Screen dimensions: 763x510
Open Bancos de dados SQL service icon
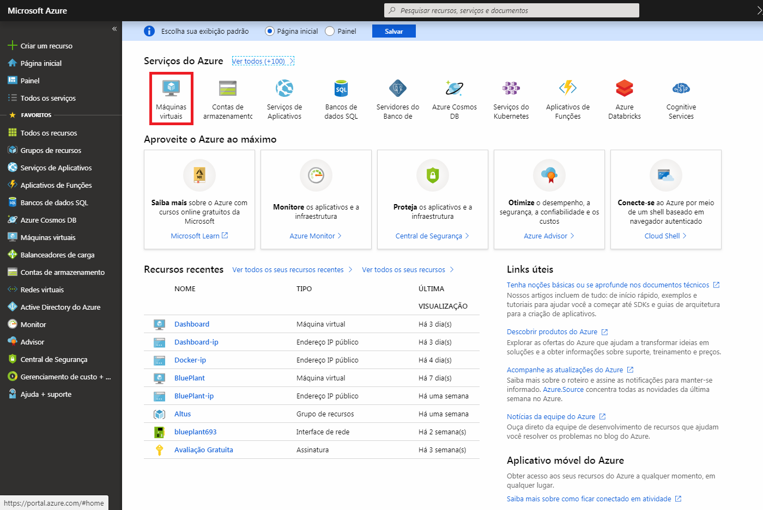click(341, 88)
